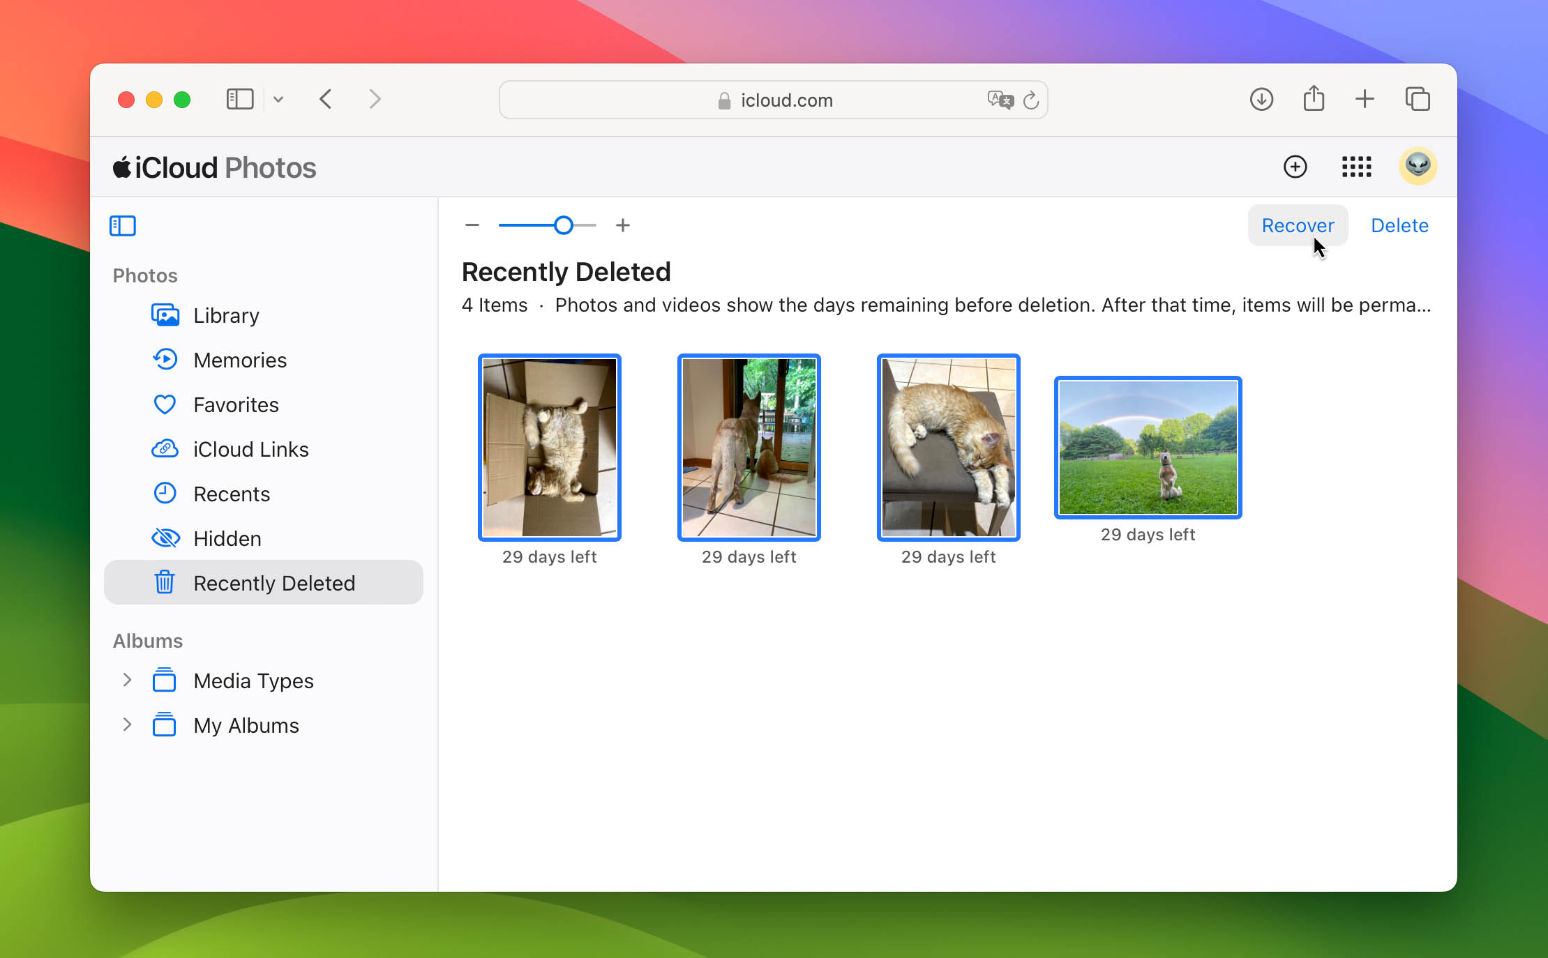The height and width of the screenshot is (958, 1548).
Task: Drag the zoom level slider
Action: pos(564,225)
